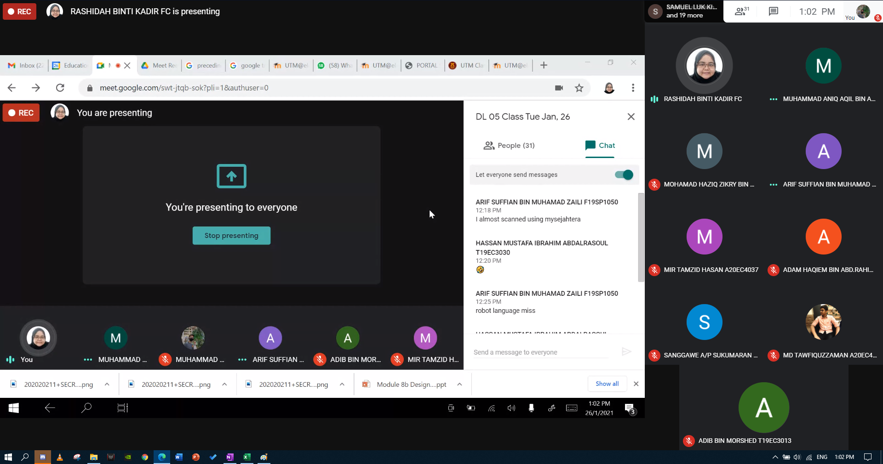Expand options for Module 8b Design ppt download
Viewport: 883px width, 464px height.
pyautogui.click(x=459, y=384)
